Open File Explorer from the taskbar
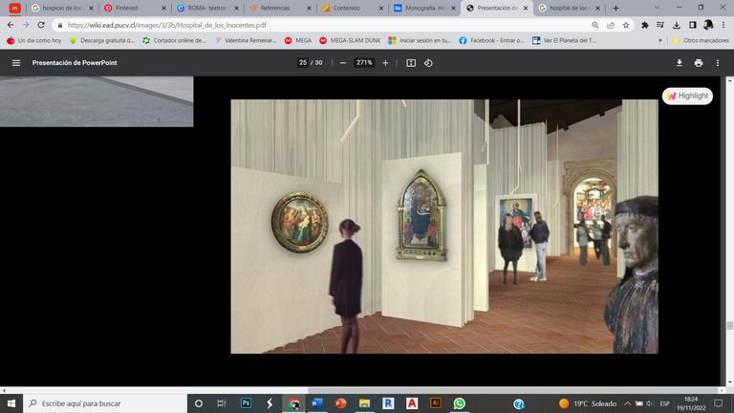Screen dimensions: 734x413 365,403
